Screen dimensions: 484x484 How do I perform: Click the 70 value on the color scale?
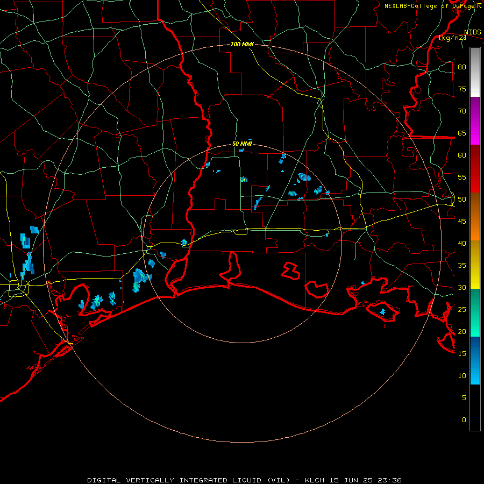(x=462, y=111)
